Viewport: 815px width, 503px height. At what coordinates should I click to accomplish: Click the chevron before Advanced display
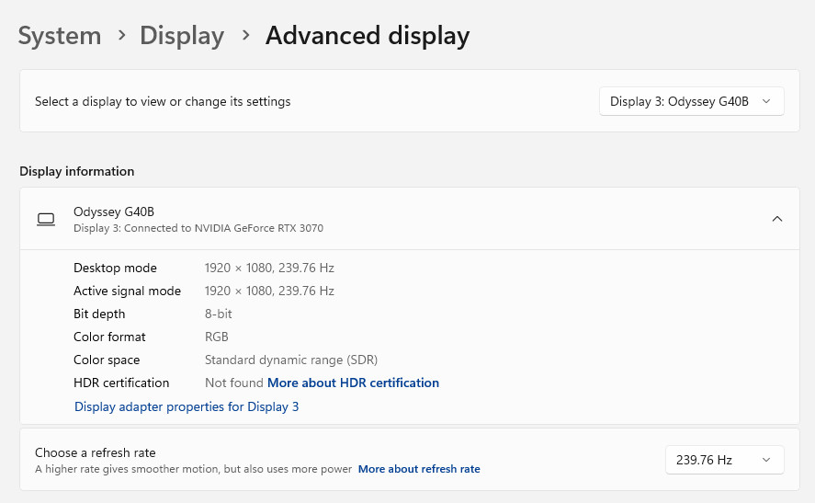coord(245,36)
